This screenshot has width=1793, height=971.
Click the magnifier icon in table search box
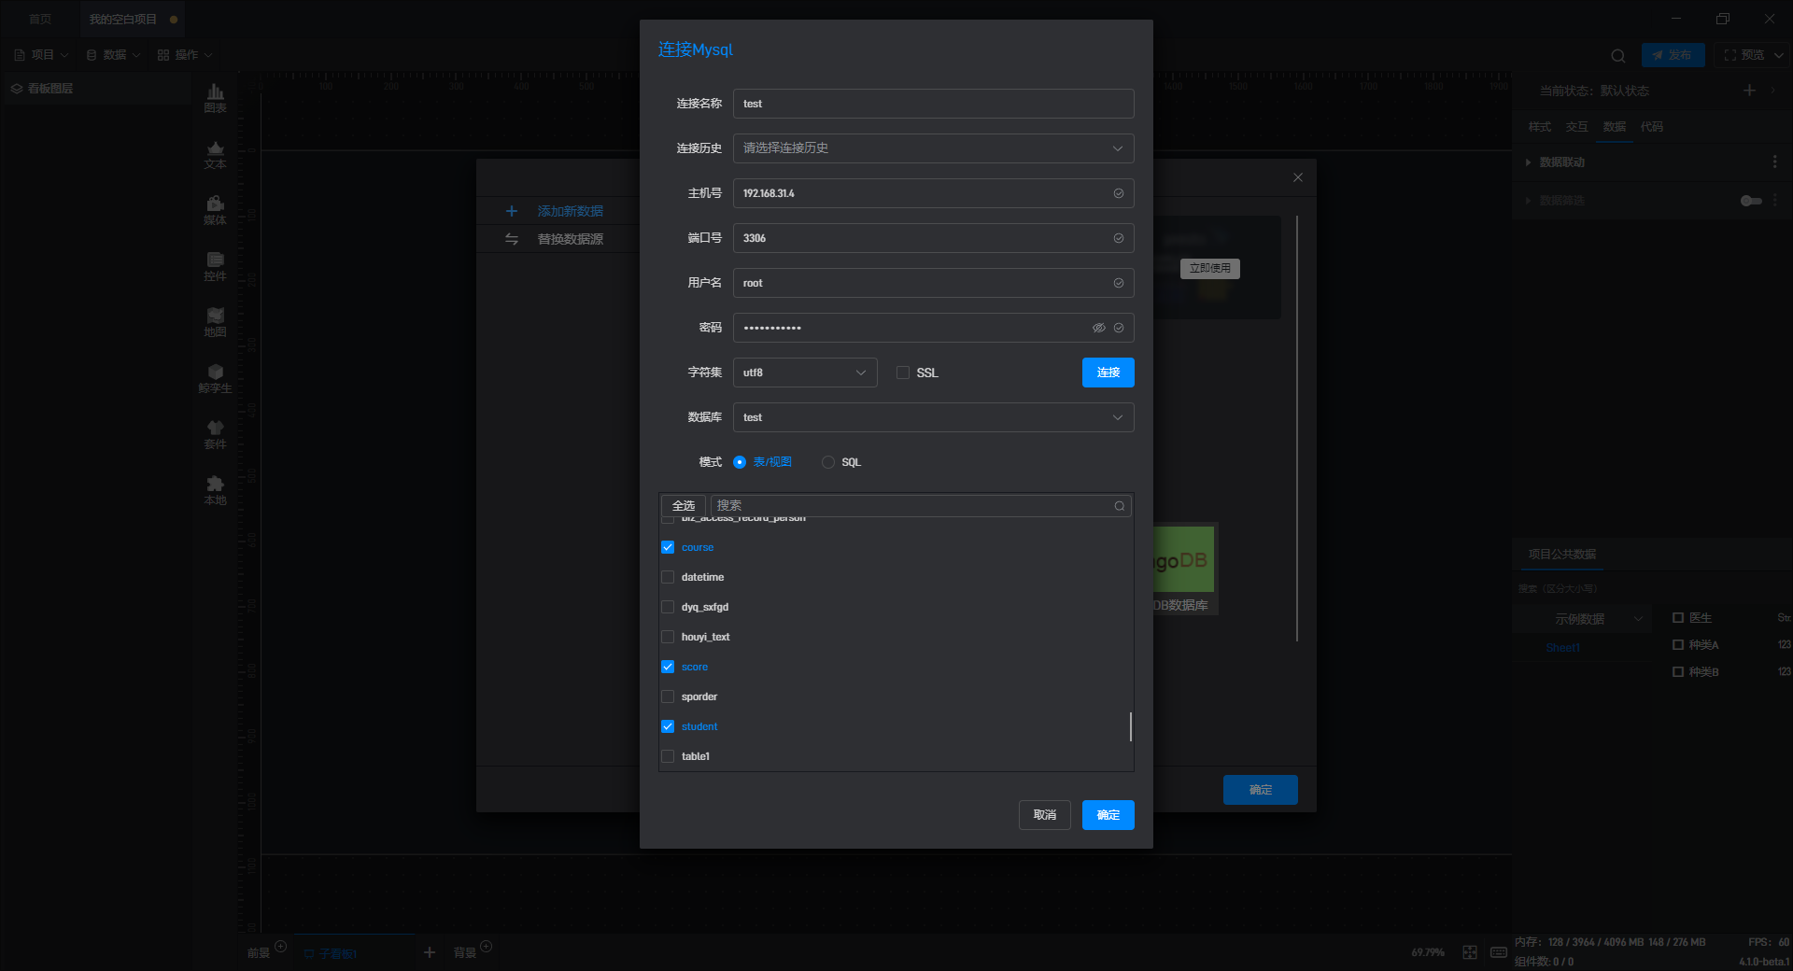pos(1119,506)
